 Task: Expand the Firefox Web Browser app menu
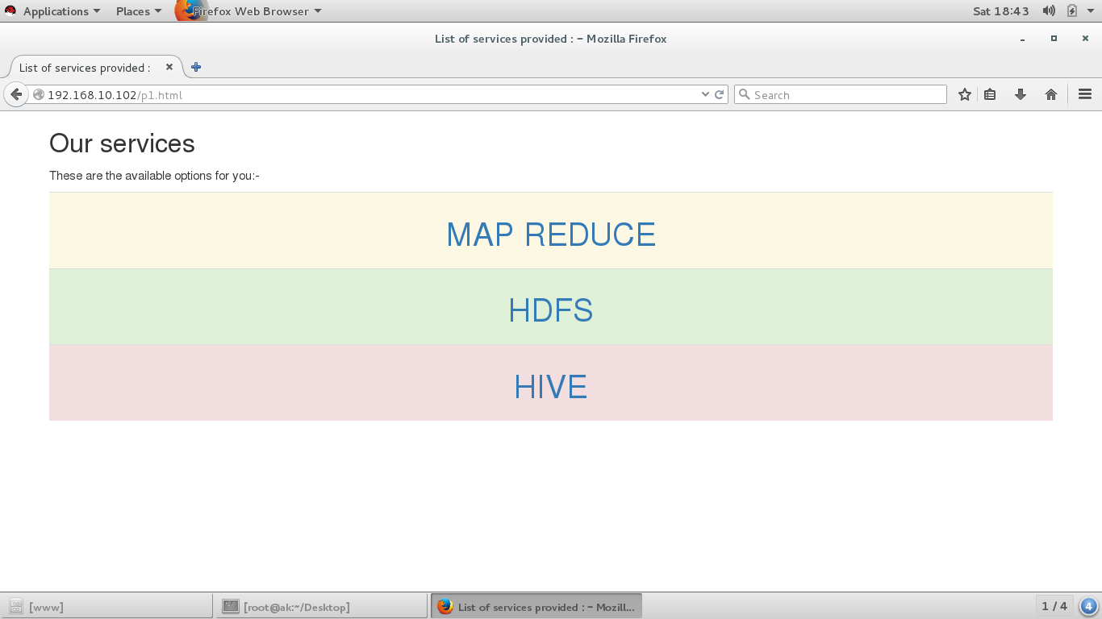point(248,11)
